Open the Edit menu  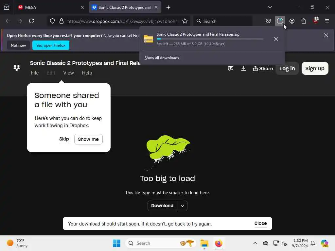[51, 73]
